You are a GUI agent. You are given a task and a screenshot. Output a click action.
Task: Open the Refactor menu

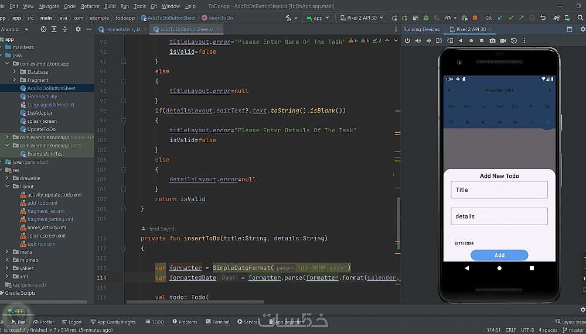tap(90, 6)
